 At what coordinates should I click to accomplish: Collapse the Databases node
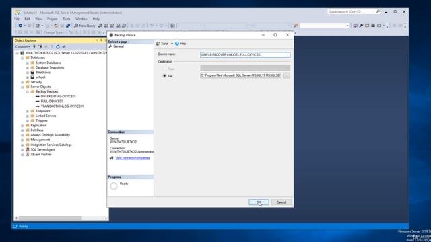pos(22,58)
